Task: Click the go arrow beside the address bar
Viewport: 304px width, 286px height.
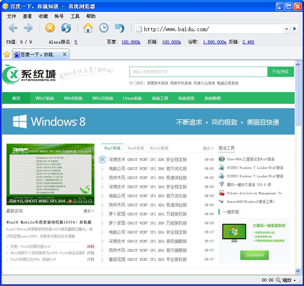Action: coord(295,29)
